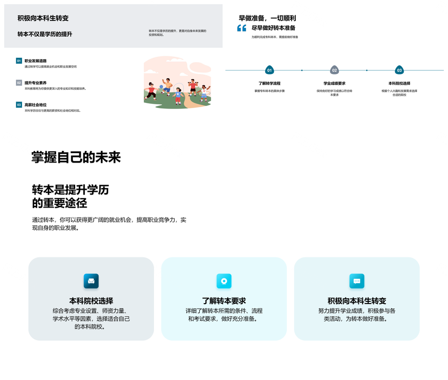Screen dimensions: 448x380
Task: Click the shutter icon on 了解转本要求 card
Action: point(224,281)
